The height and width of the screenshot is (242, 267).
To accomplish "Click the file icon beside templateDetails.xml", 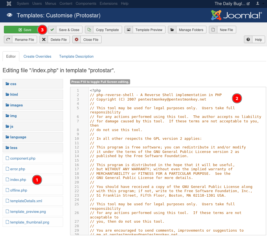I will [7, 201].
